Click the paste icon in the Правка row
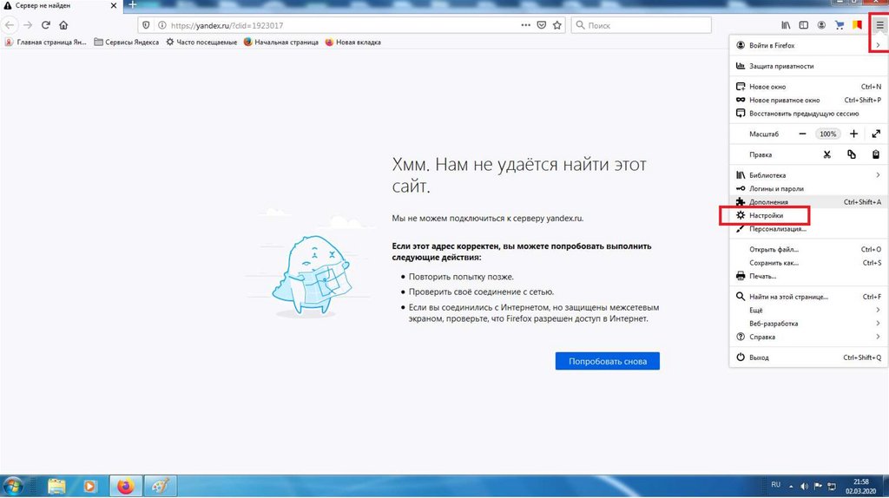Viewport: 889px width, 498px height. (x=876, y=155)
